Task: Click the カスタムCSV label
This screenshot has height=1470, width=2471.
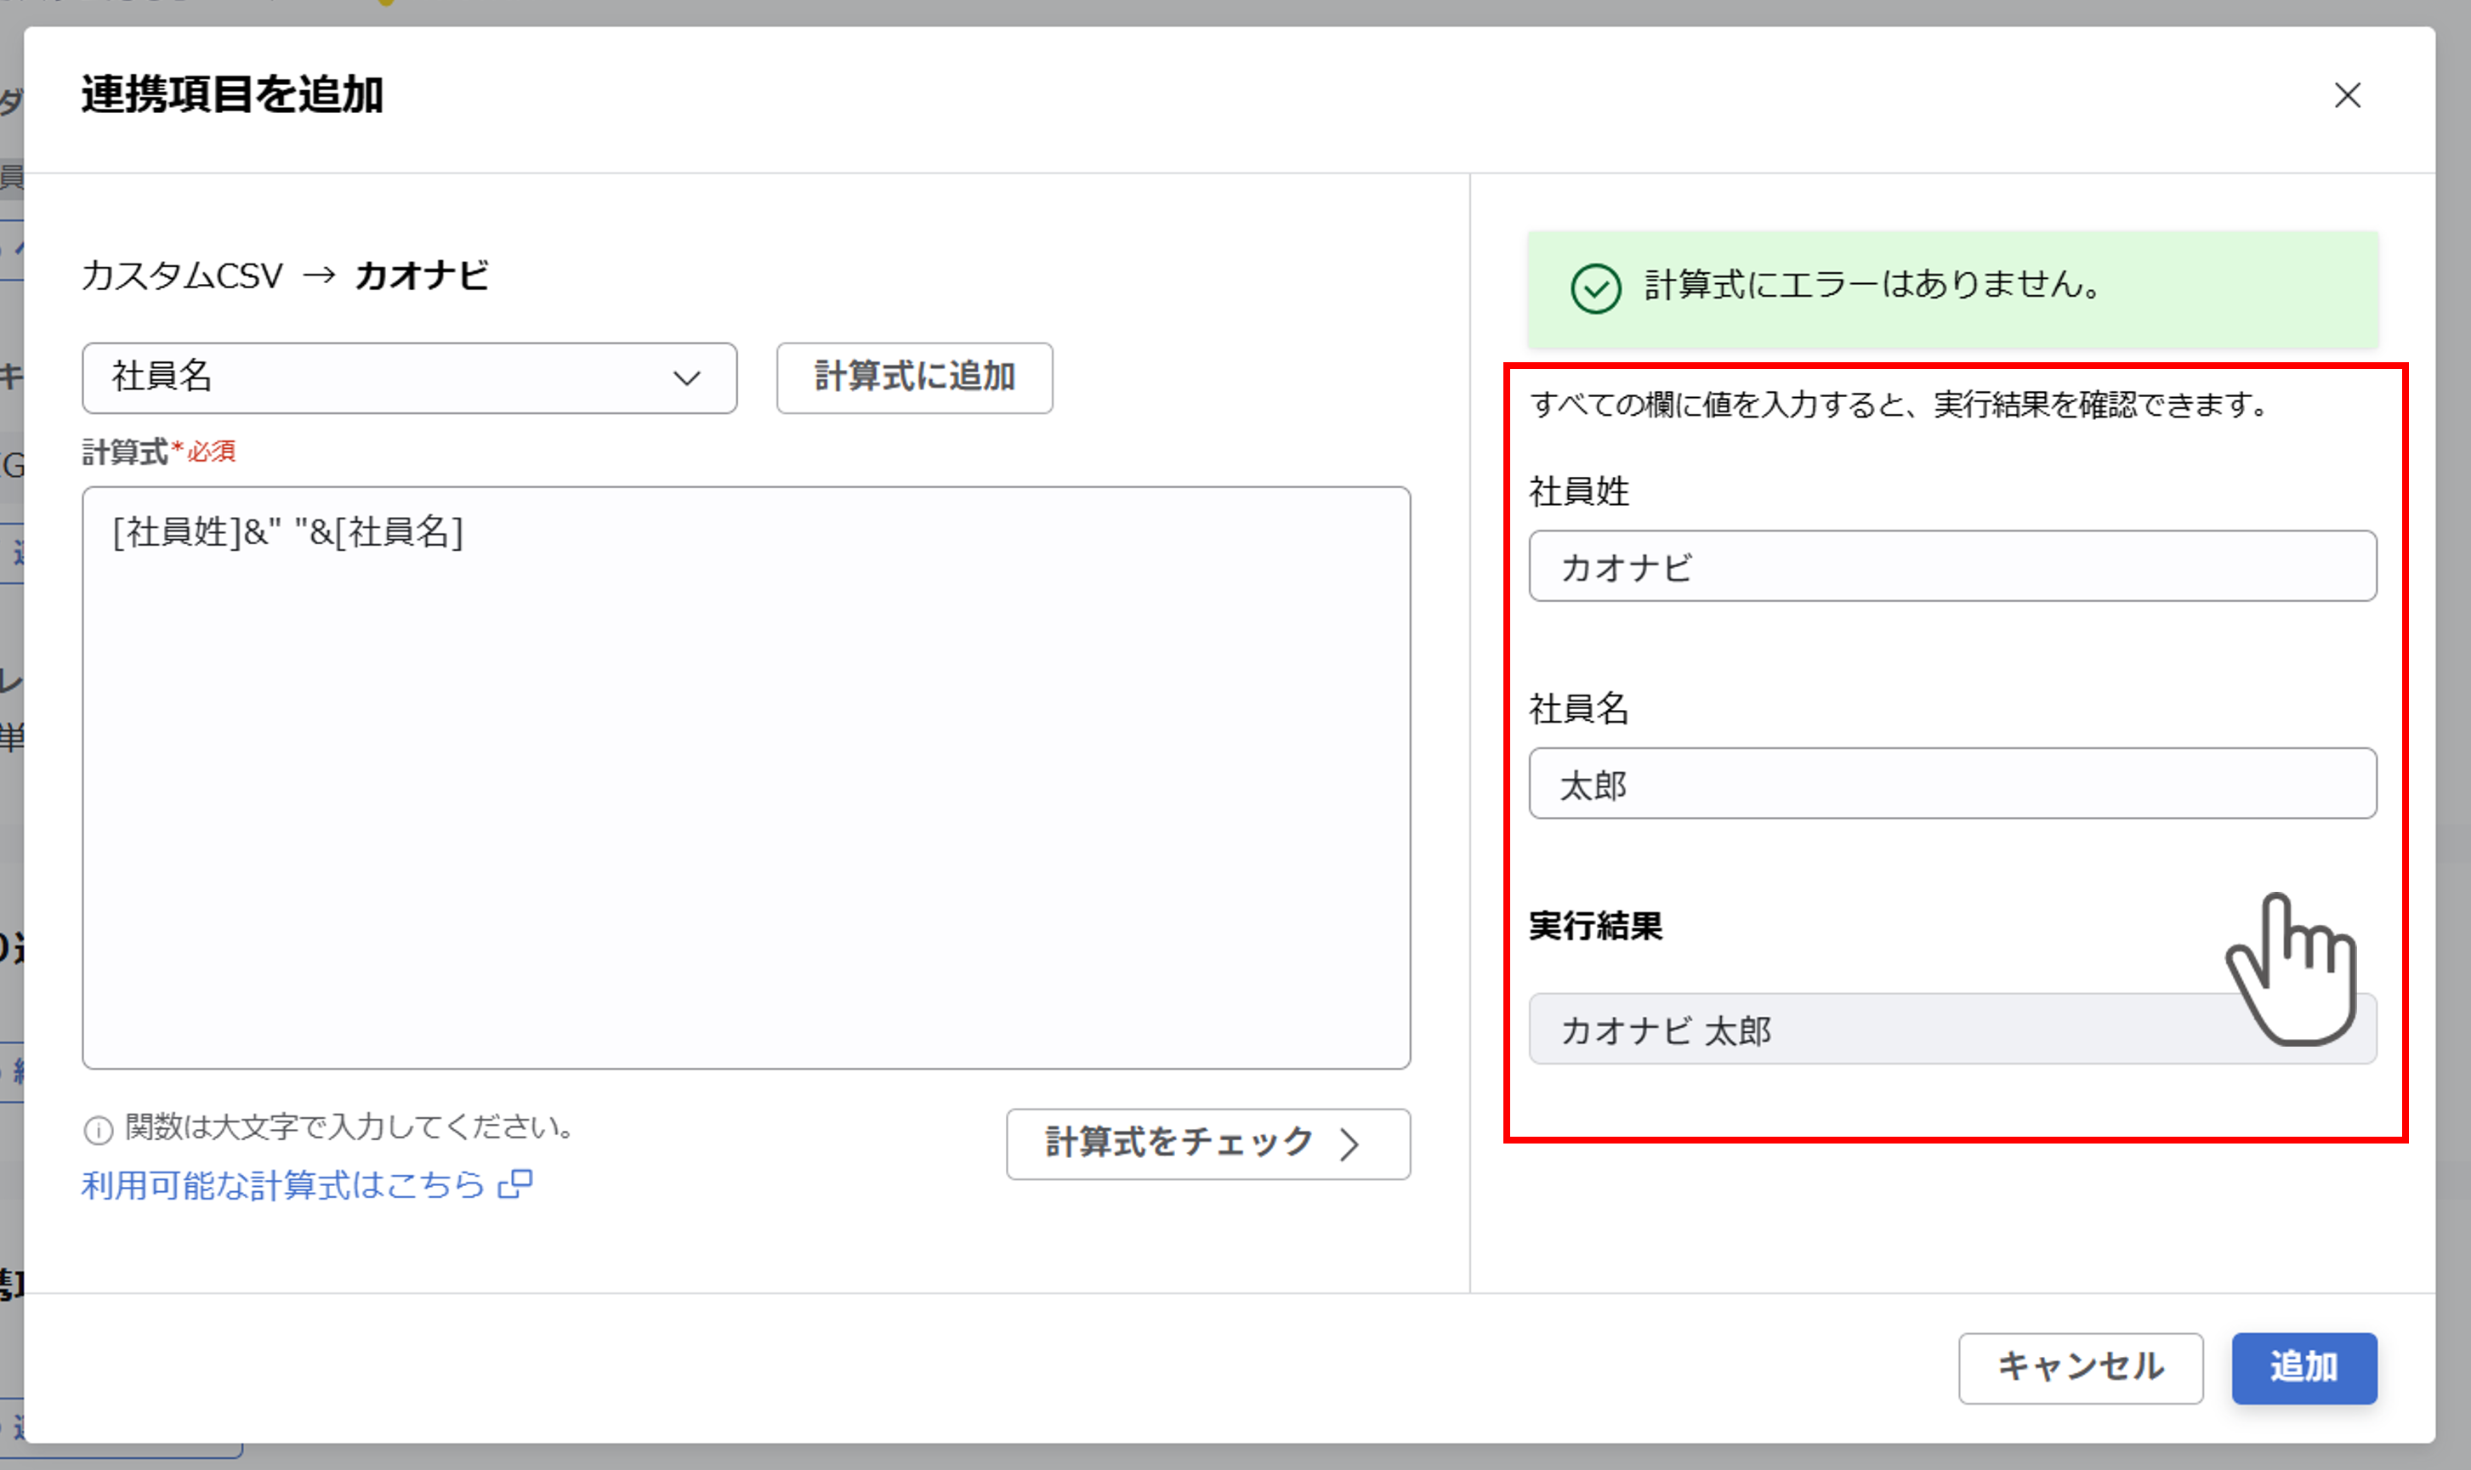Action: coord(182,275)
